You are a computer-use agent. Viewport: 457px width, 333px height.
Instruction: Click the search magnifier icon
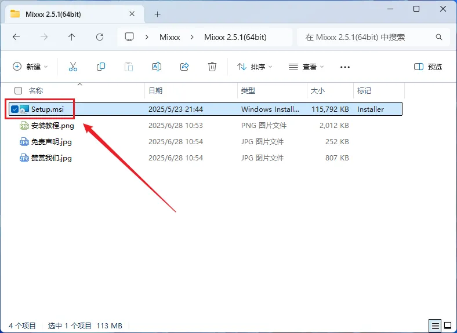tap(438, 37)
